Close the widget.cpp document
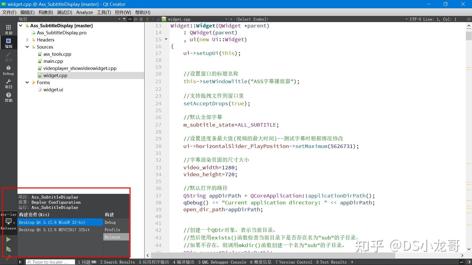Image resolution: width=472 pixels, height=265 pixels. point(231,19)
